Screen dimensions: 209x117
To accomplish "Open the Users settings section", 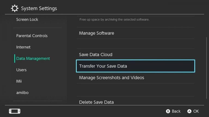I will 21,70.
